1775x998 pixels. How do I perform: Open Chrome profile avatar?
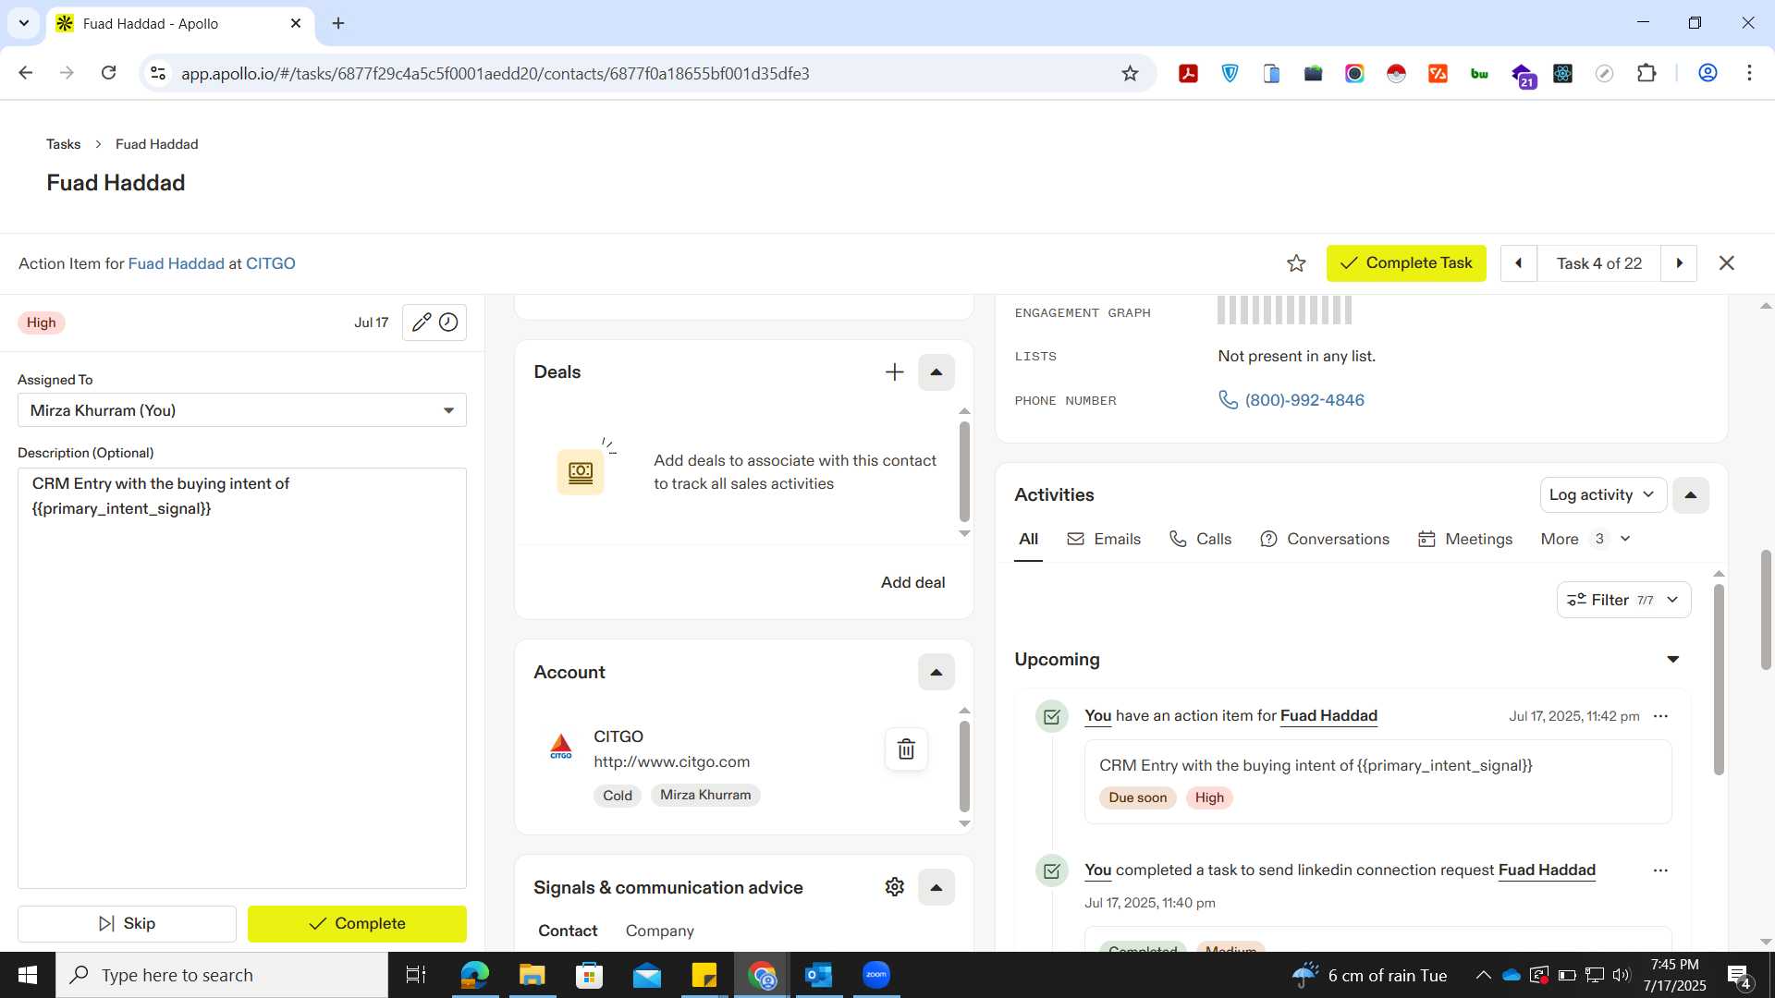[1708, 73]
